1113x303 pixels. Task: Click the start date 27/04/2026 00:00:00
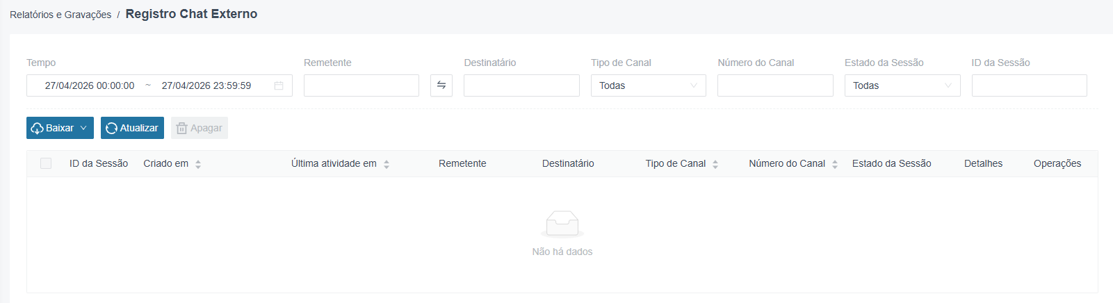(90, 85)
